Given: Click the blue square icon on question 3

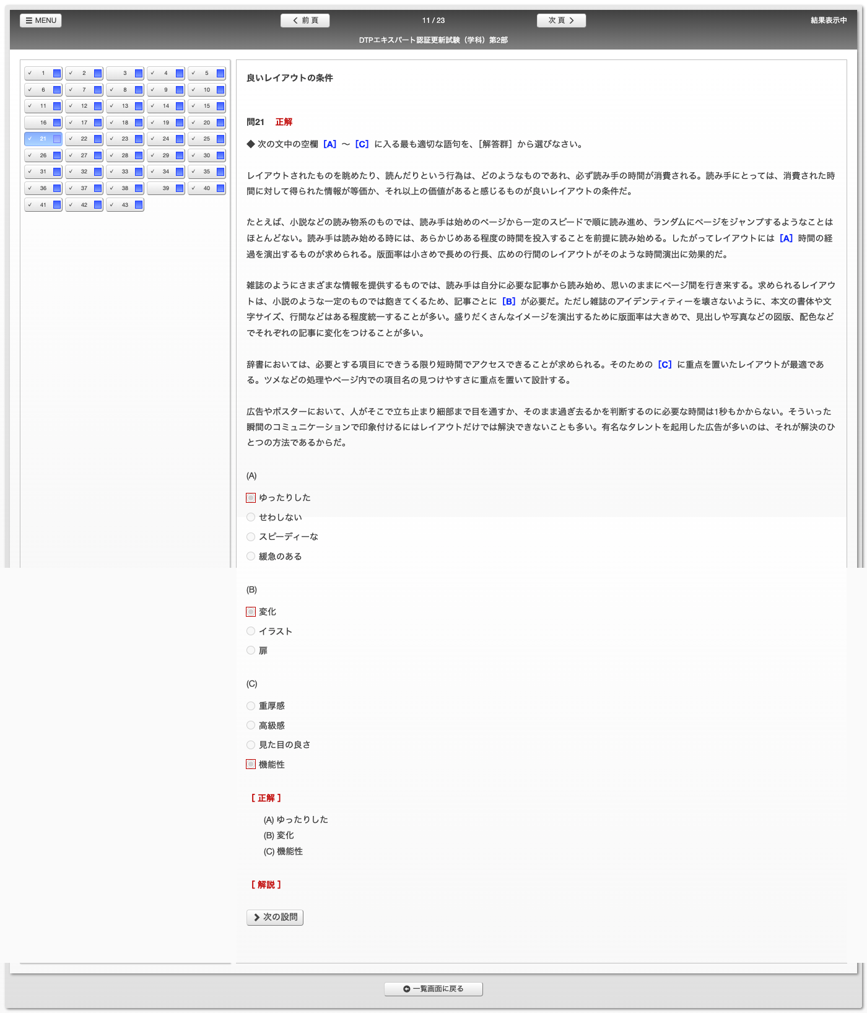Looking at the screenshot, I should coord(139,74).
